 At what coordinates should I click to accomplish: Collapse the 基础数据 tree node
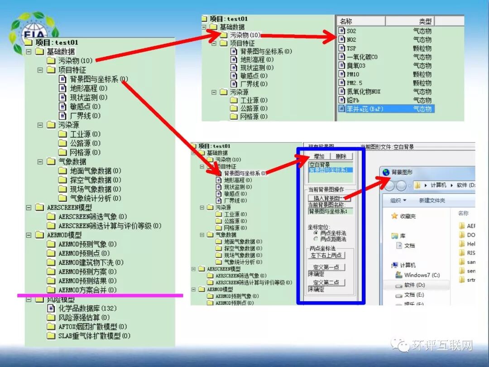pos(28,51)
